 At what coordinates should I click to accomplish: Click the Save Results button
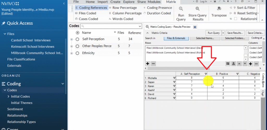[235, 33]
